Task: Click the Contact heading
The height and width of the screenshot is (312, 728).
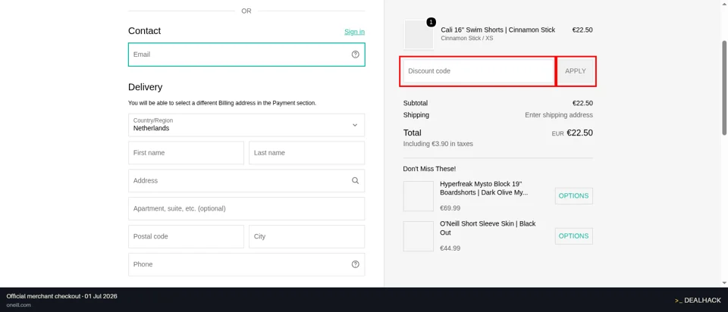Action: coord(144,31)
